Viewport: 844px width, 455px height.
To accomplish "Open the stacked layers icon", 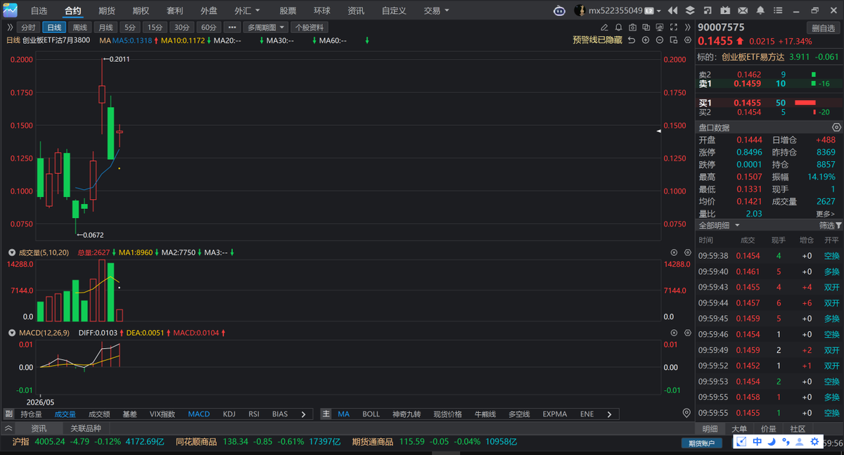I will [690, 11].
